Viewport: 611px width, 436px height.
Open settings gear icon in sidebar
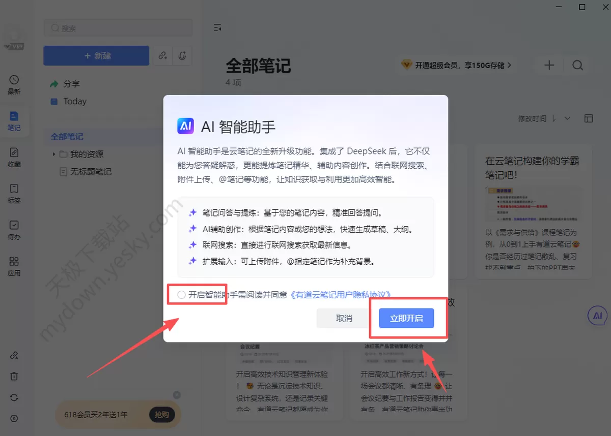[x=14, y=419]
